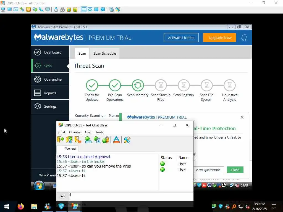Start voice chat with the phone icon
Viewport: 283px width, 212px height.
click(x=41, y=9)
